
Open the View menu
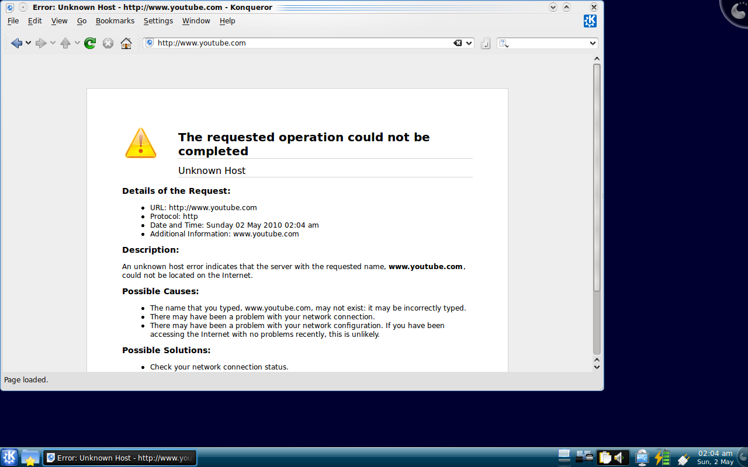[60, 20]
